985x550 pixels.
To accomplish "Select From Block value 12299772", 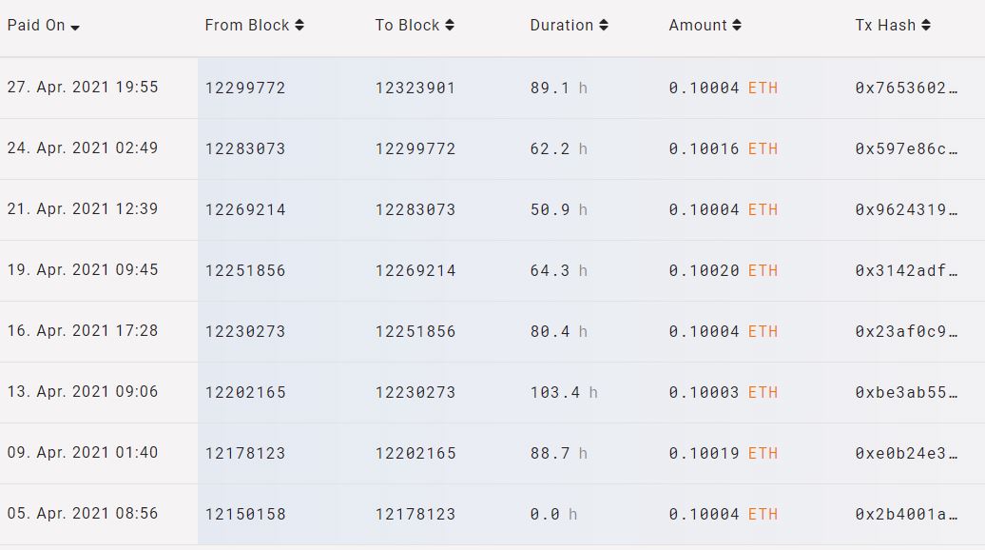I will (245, 88).
